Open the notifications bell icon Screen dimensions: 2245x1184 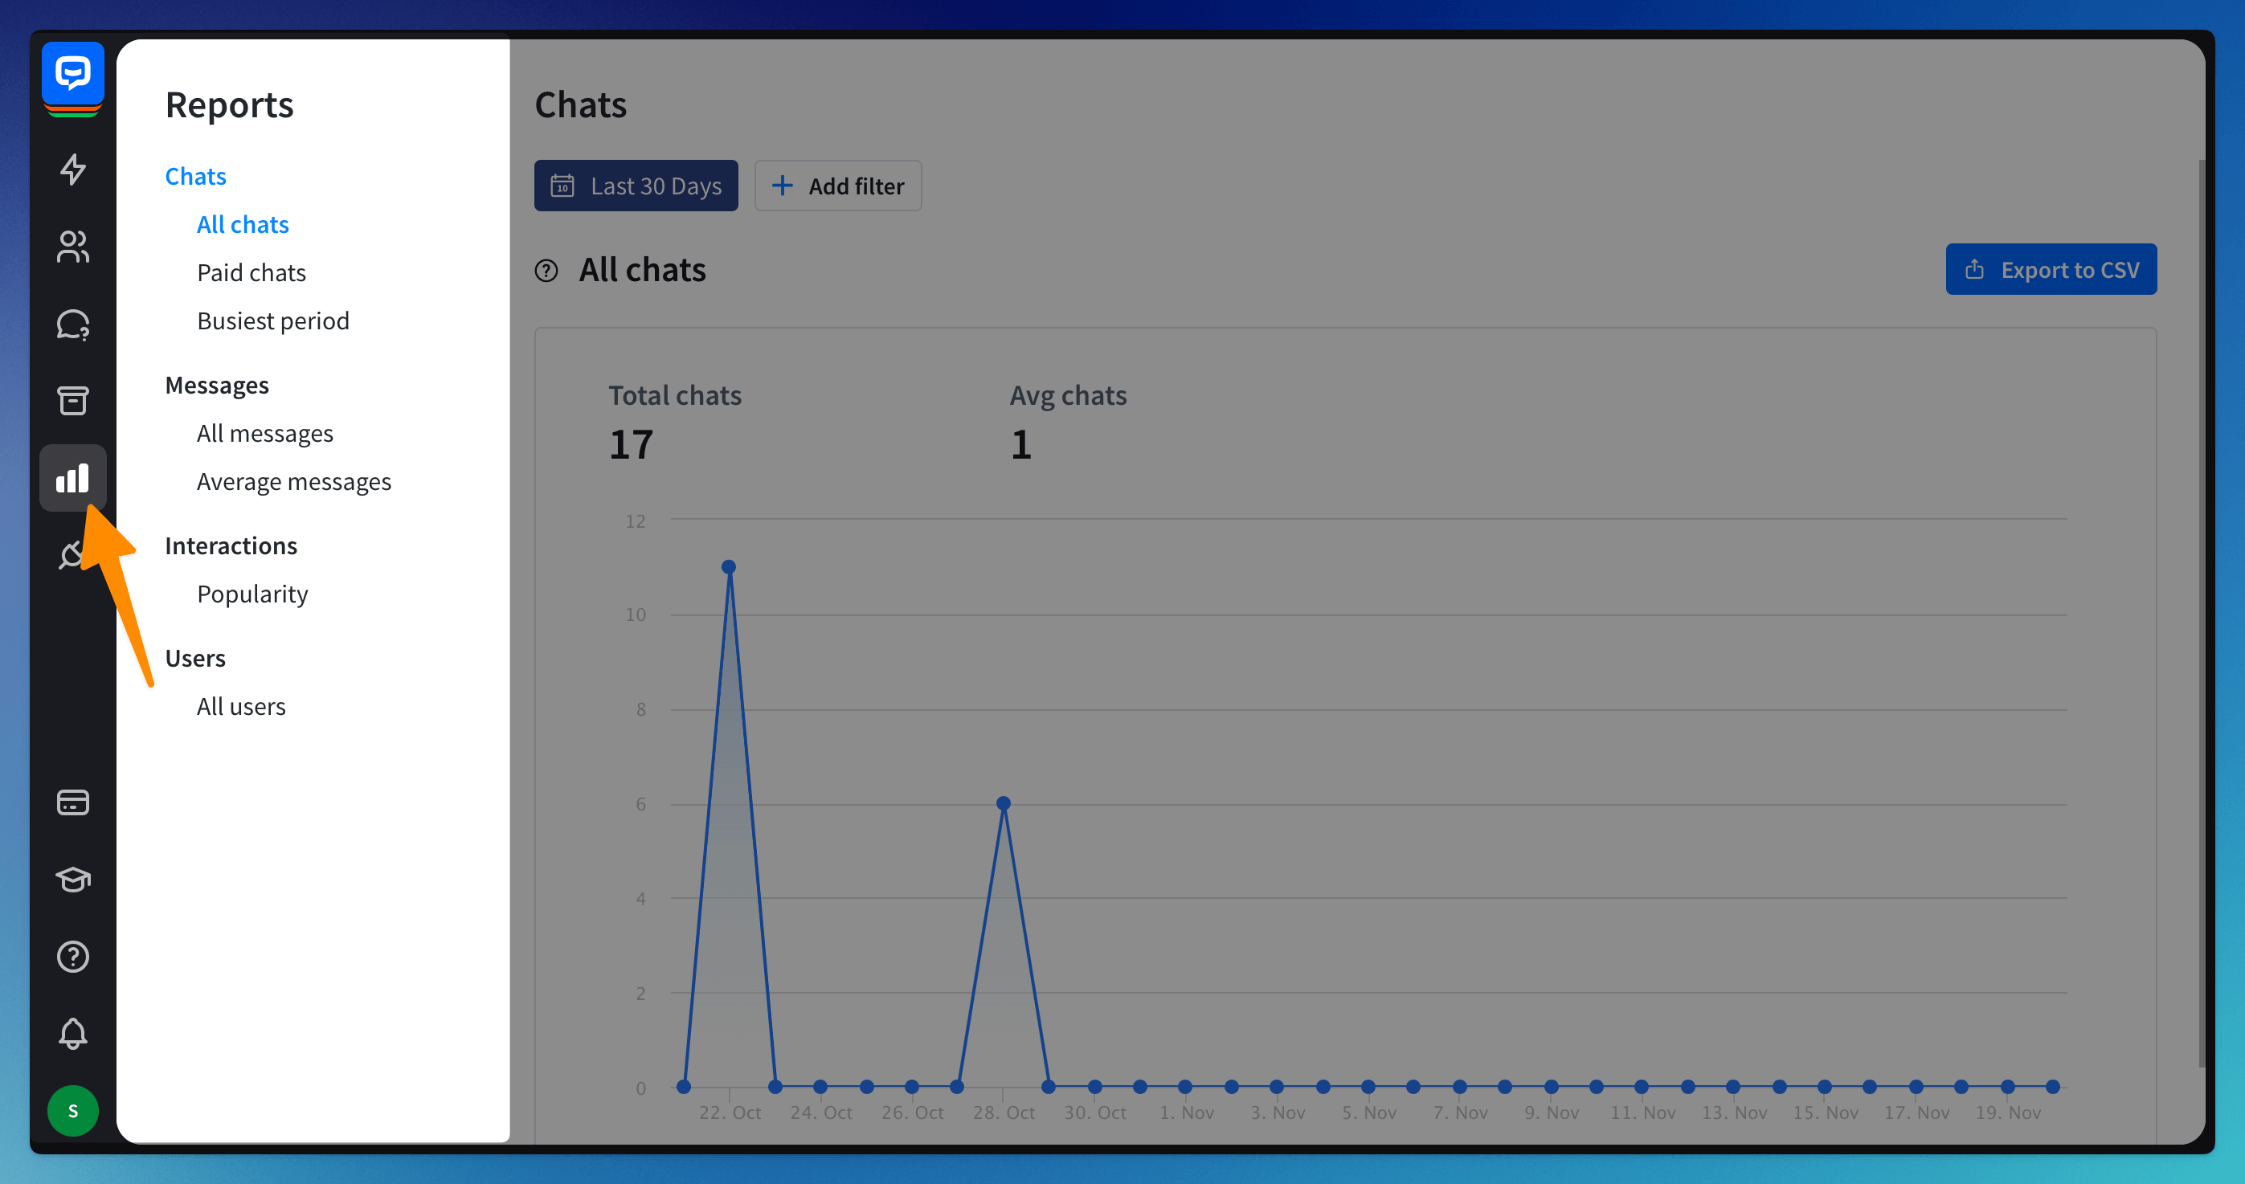[x=73, y=1033]
